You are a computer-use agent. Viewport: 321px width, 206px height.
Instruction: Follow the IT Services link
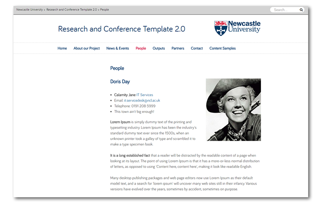[x=145, y=95]
